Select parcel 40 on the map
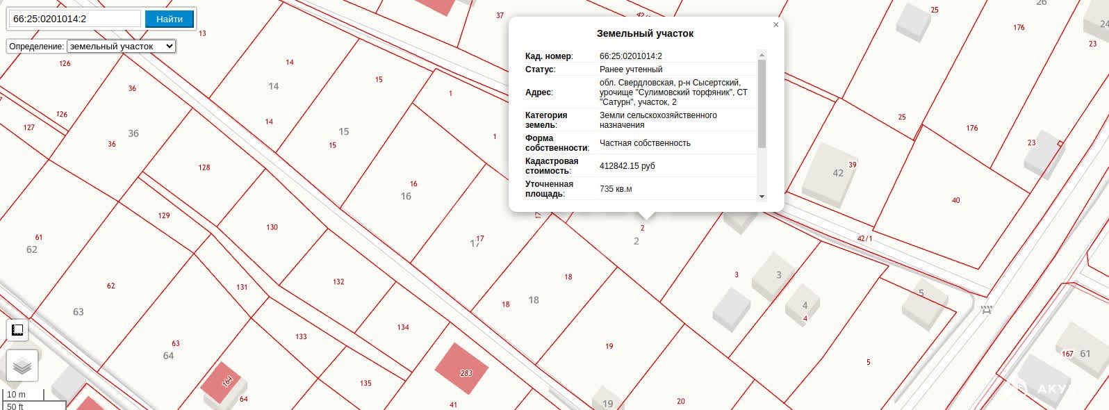Image resolution: width=1109 pixels, height=410 pixels. click(955, 200)
